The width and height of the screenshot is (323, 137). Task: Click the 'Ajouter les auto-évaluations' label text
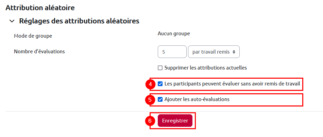pos(197,99)
